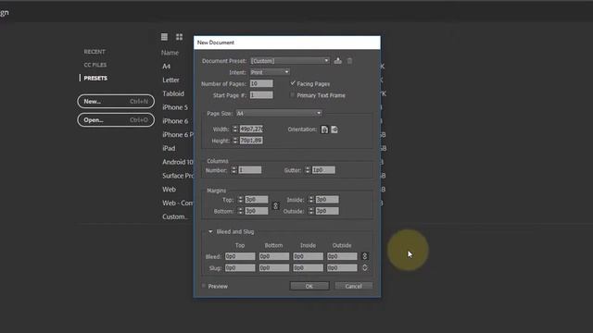This screenshot has height=333, width=593.
Task: Click Number of Pages field
Action: [261, 83]
